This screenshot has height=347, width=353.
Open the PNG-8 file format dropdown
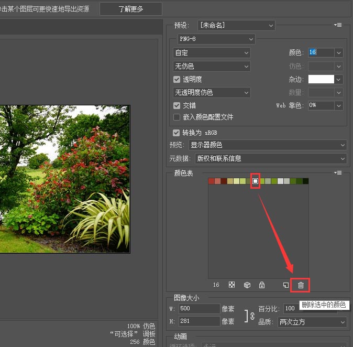click(x=216, y=39)
